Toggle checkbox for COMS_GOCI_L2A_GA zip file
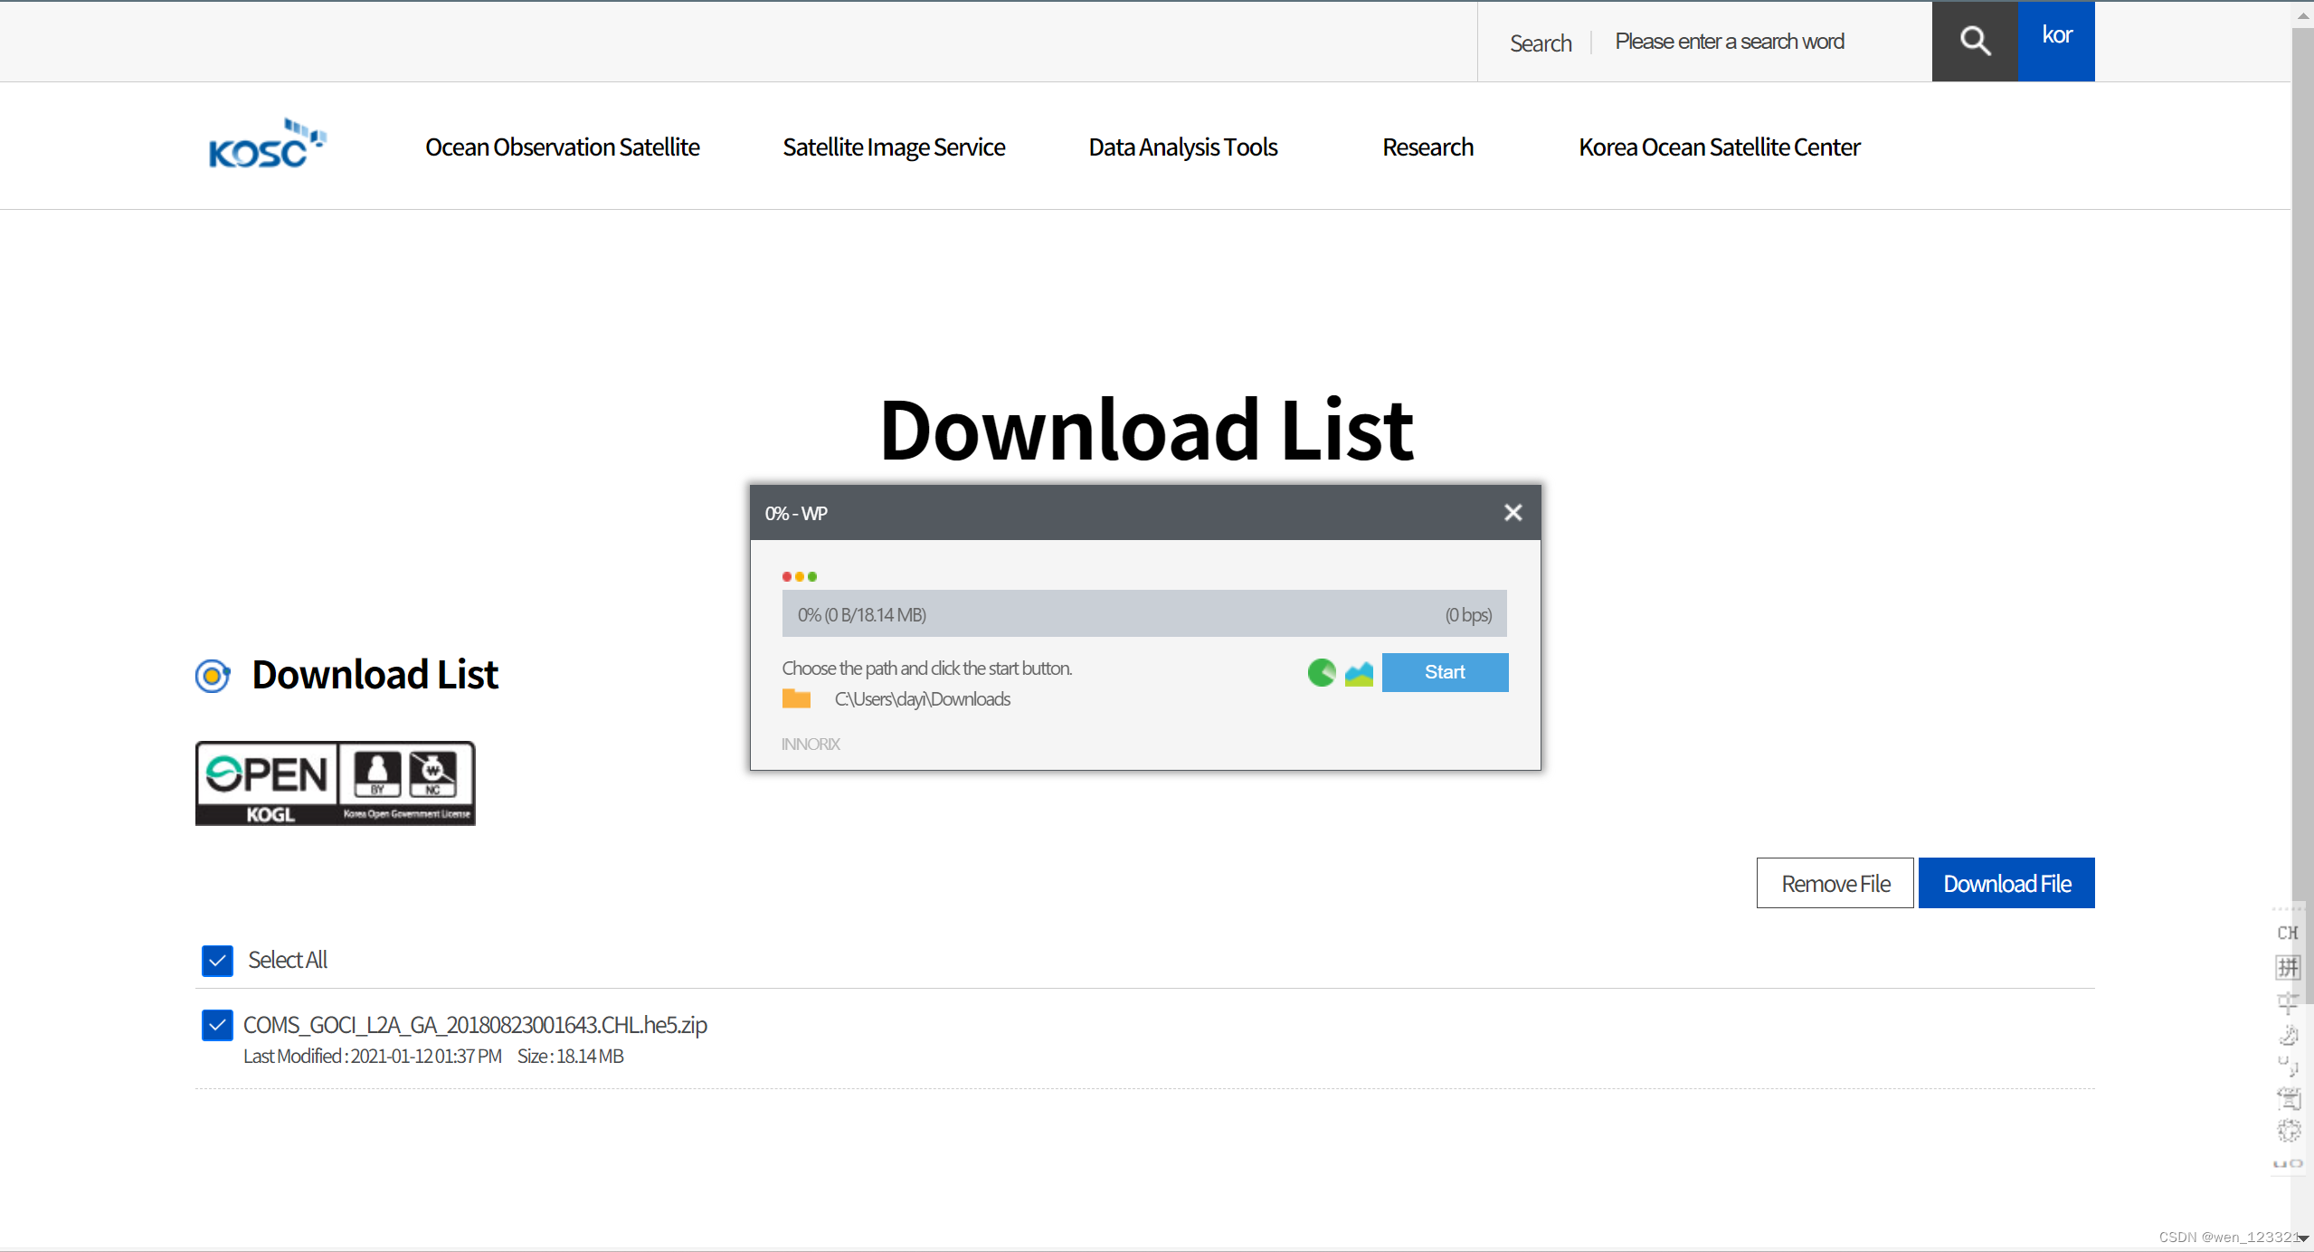The image size is (2314, 1252). click(217, 1025)
